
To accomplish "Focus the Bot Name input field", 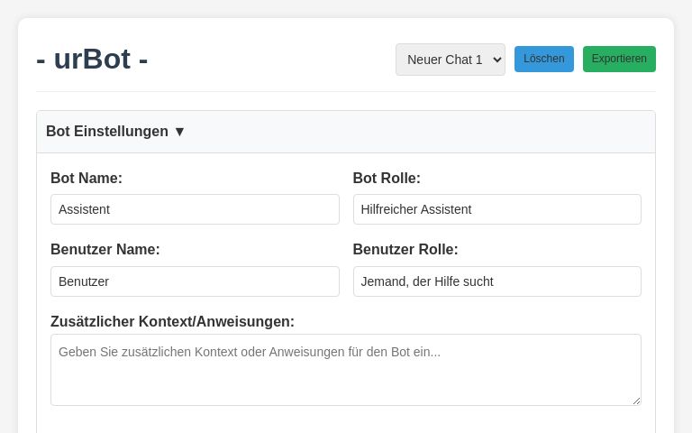I will (195, 209).
